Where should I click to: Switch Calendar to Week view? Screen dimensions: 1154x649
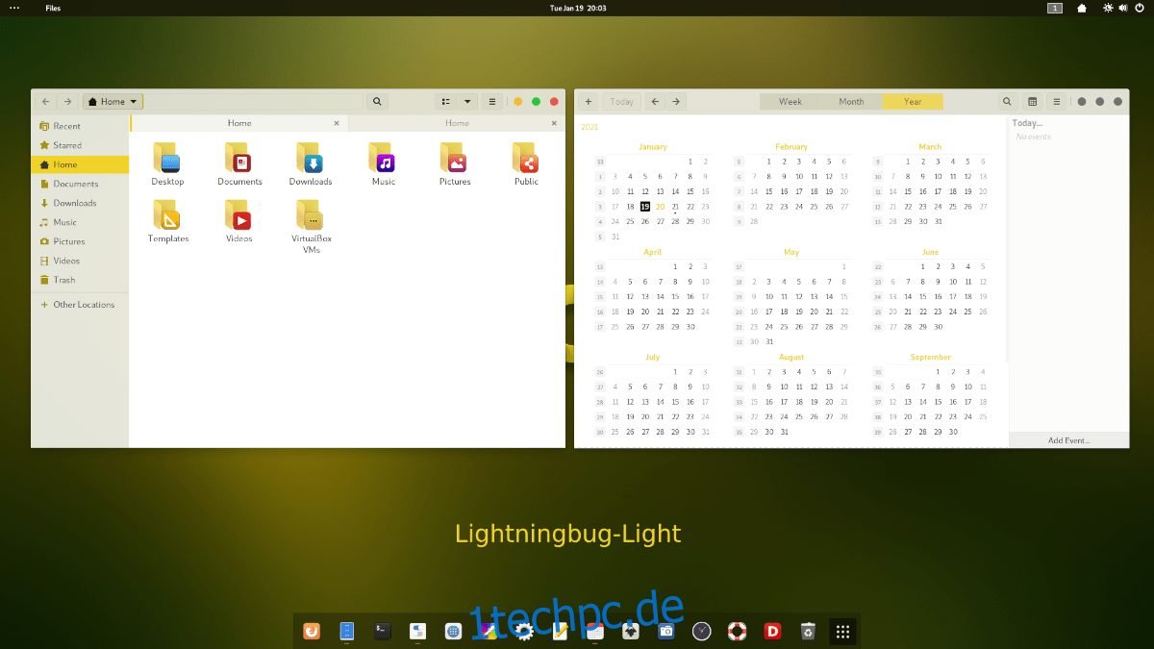pyautogui.click(x=790, y=101)
